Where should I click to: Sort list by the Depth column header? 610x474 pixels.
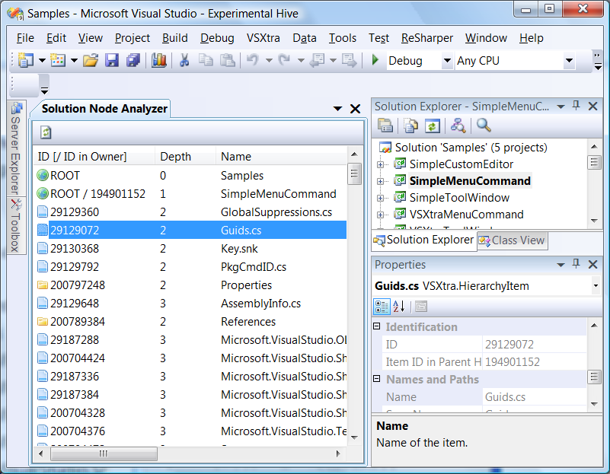(x=185, y=157)
